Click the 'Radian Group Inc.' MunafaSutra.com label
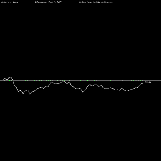Image resolution: width=161 pixels, height=161 pixels. [x=96, y=2]
